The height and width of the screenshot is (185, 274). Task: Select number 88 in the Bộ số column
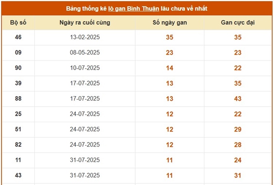pos(18,98)
